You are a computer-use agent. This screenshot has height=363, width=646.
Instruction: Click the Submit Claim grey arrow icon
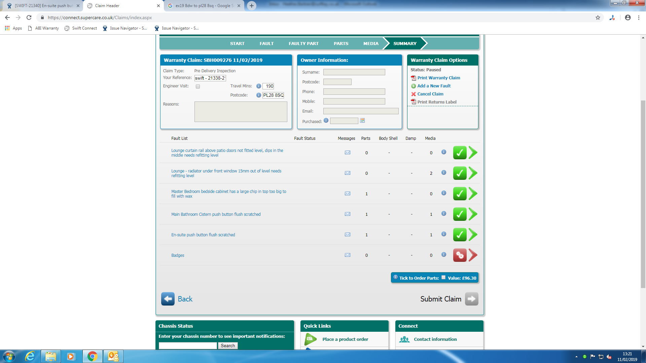click(x=471, y=299)
